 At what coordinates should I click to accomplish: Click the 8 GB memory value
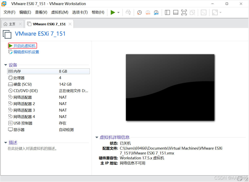click(63, 71)
